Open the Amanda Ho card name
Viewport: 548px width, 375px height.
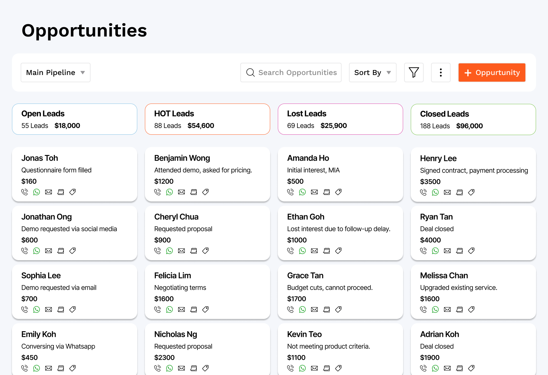[308, 158]
